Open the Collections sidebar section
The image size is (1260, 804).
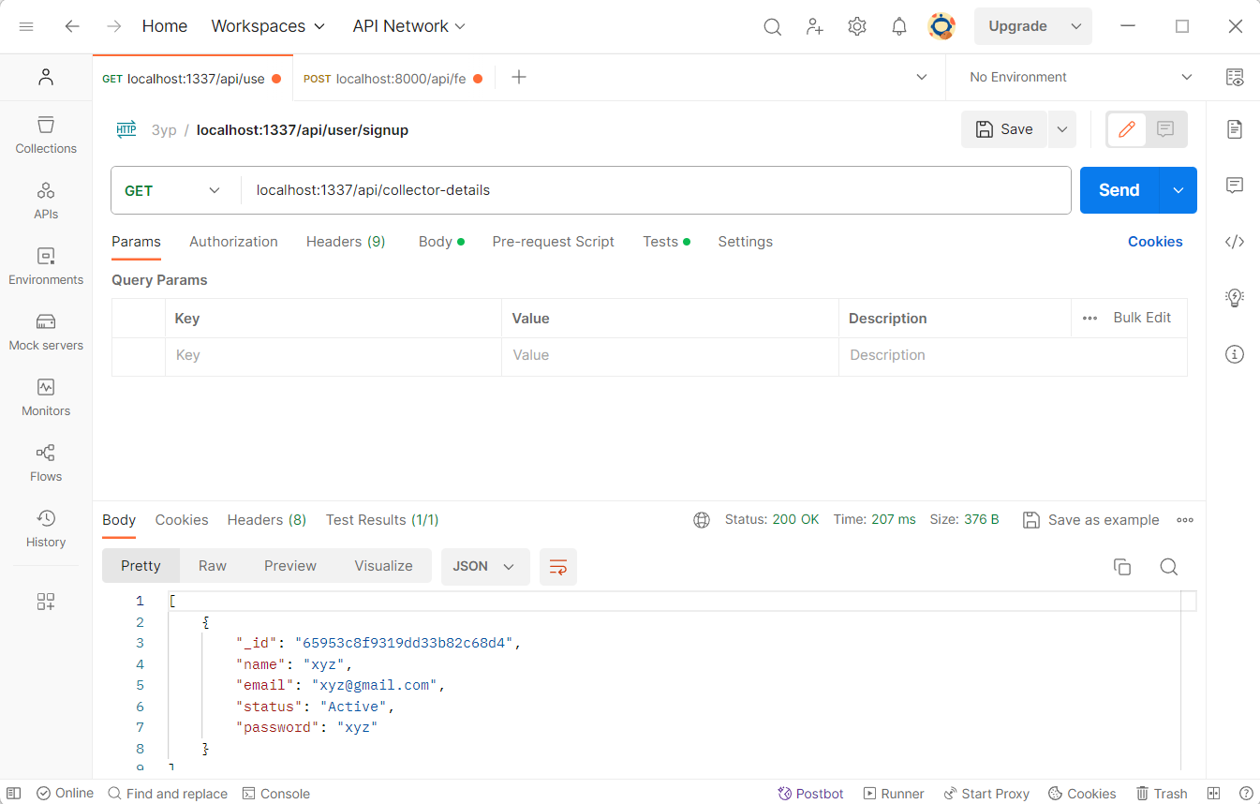click(x=46, y=135)
